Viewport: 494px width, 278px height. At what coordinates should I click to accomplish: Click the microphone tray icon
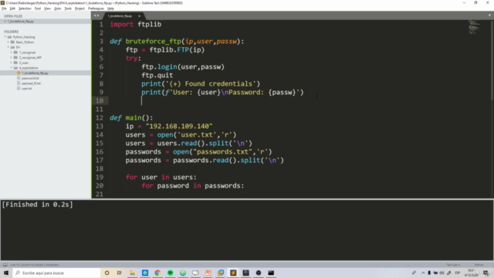429,273
